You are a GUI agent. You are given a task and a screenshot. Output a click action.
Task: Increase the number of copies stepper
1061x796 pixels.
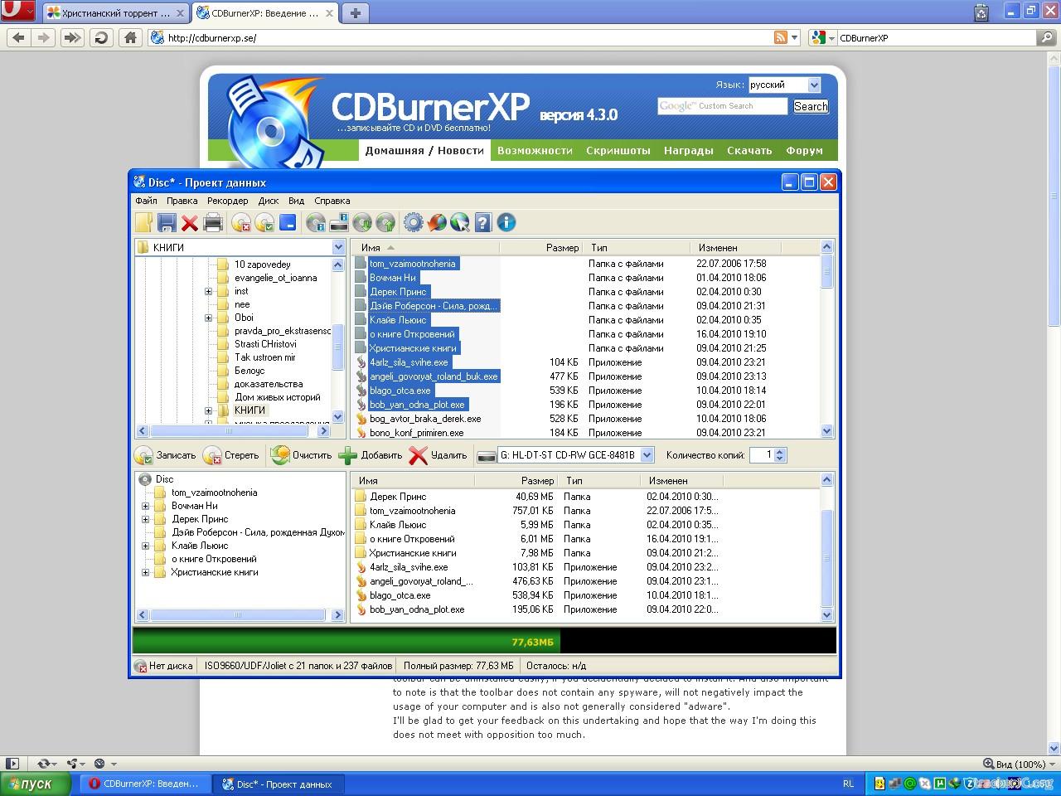[x=780, y=451]
